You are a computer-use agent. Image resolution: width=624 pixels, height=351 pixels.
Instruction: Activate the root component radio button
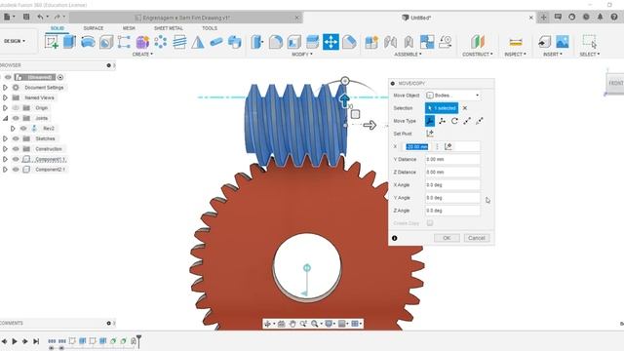[60, 77]
